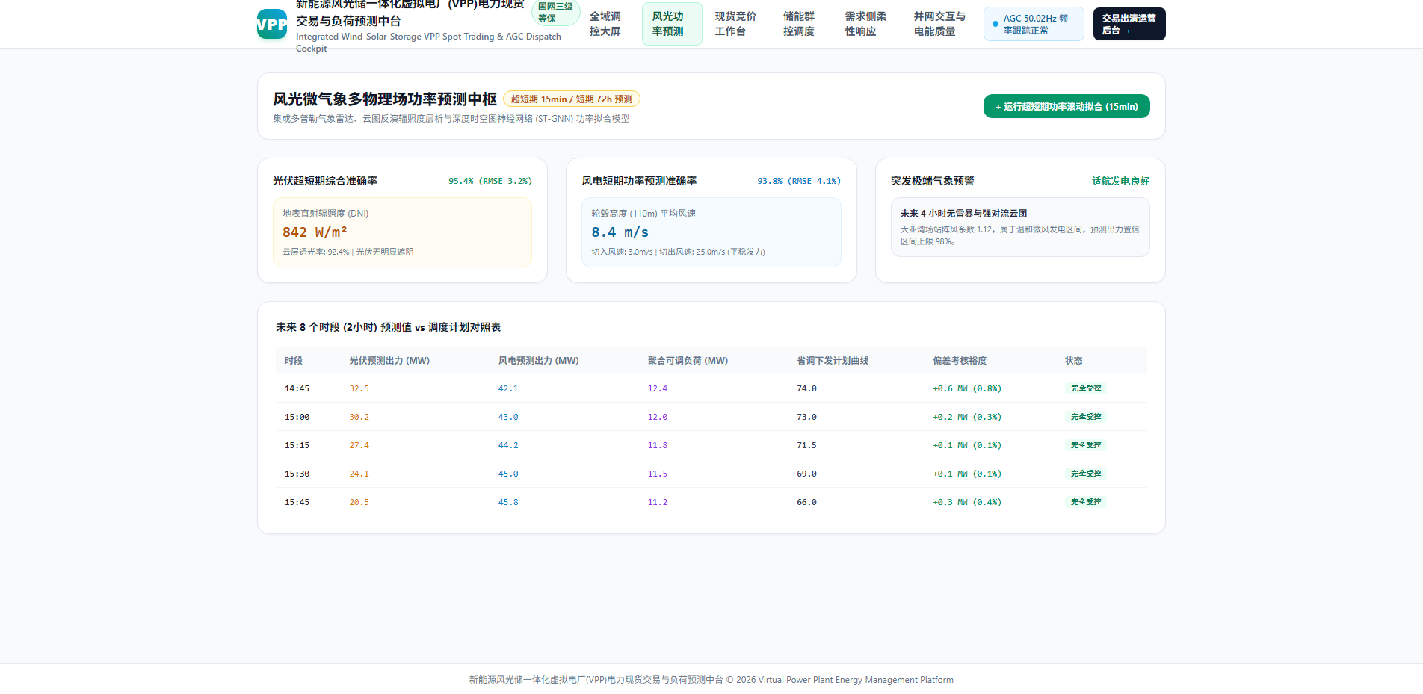Click plan curve value 73.0
Viewport: 1423px width, 694px height.
pos(806,417)
